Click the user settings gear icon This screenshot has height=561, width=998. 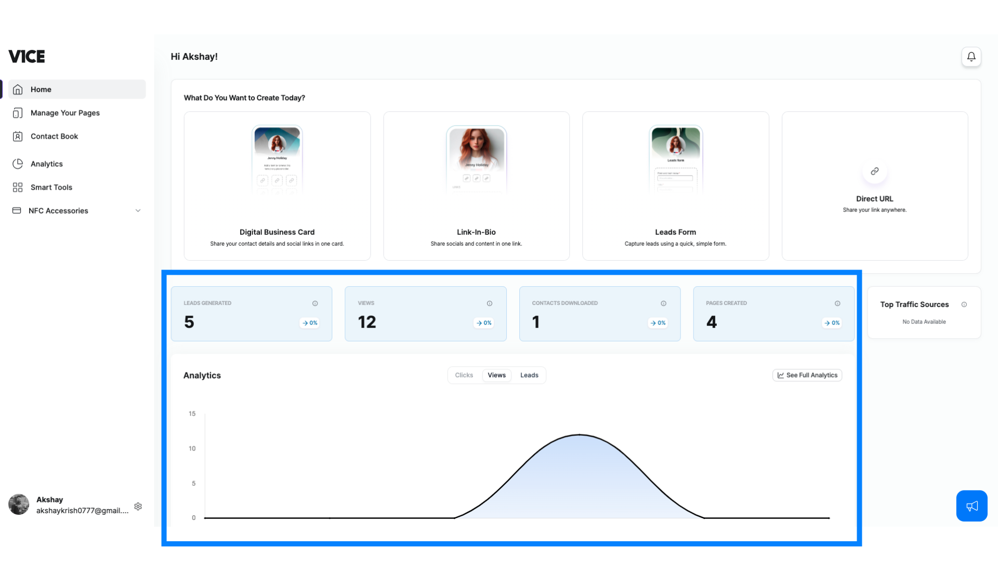pyautogui.click(x=138, y=505)
